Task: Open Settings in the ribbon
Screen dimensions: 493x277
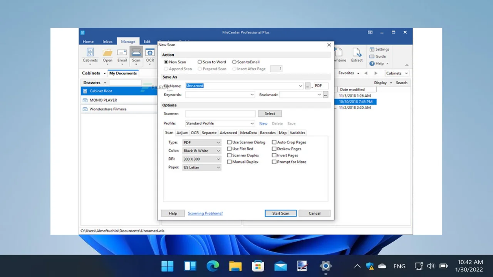Action: [379, 49]
